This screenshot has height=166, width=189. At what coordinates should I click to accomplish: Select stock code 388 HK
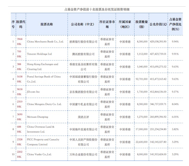click(x=19, y=67)
